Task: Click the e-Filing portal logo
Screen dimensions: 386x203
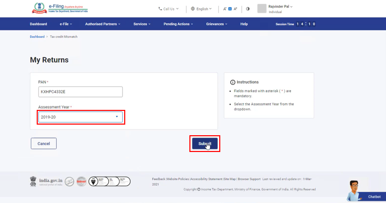Action: 60,8
